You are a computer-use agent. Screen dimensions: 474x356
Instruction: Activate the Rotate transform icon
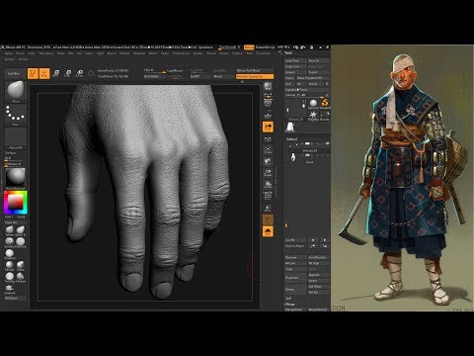point(79,73)
